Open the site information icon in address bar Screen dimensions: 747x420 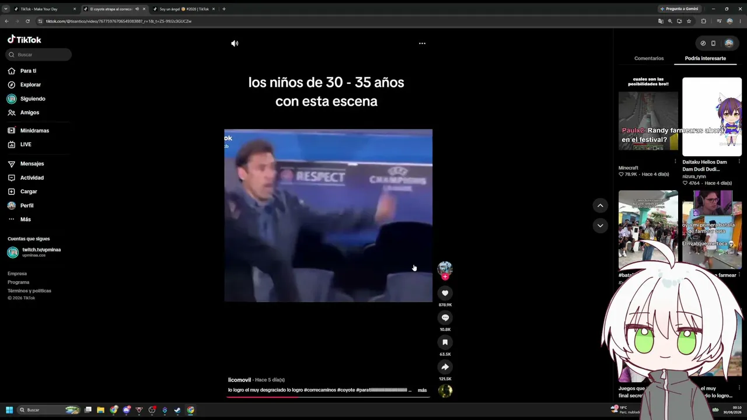pos(40,21)
